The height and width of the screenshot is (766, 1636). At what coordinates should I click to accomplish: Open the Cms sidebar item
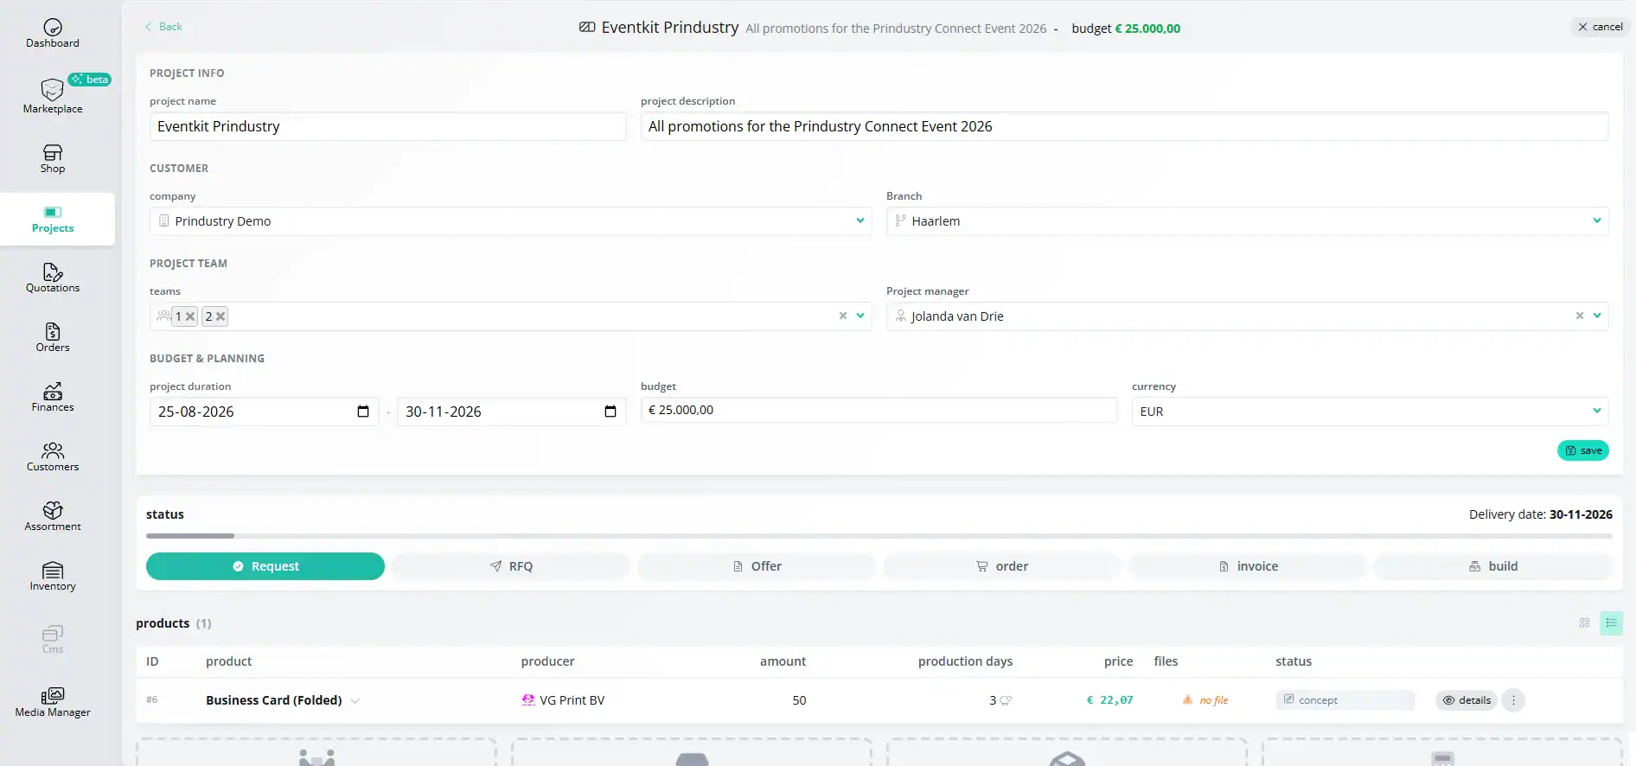tap(53, 640)
